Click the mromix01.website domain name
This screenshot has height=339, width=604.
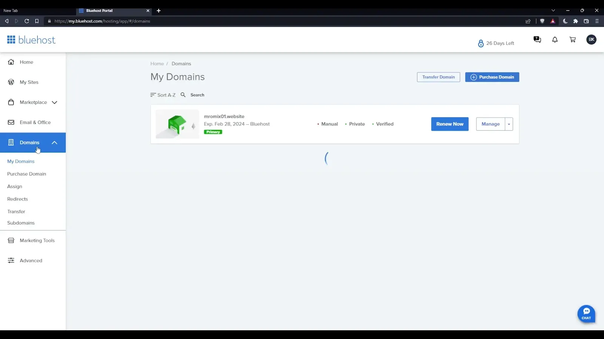[x=224, y=116]
